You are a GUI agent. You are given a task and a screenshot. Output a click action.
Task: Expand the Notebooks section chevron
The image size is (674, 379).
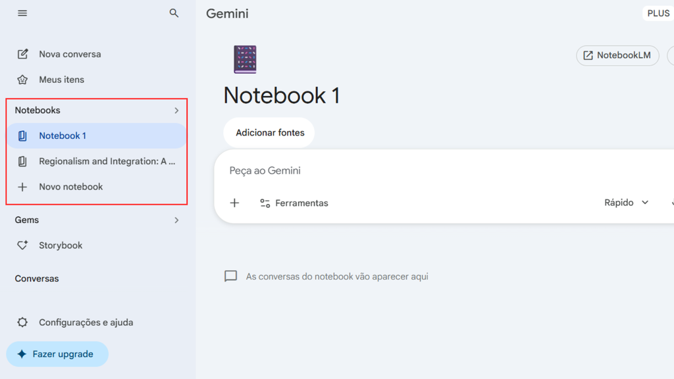pos(176,110)
